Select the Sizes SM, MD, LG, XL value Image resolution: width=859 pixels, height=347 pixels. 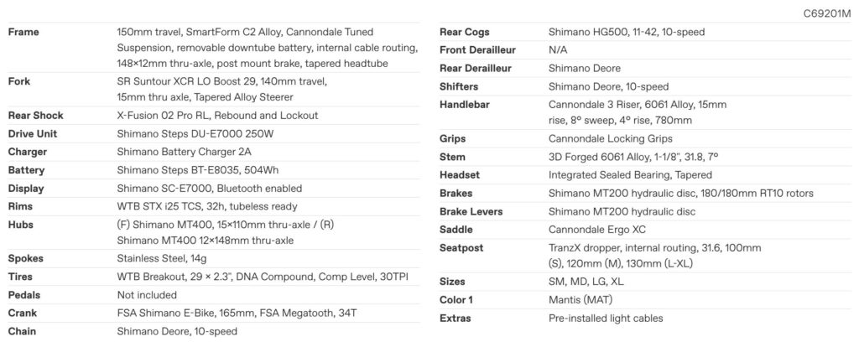(586, 282)
